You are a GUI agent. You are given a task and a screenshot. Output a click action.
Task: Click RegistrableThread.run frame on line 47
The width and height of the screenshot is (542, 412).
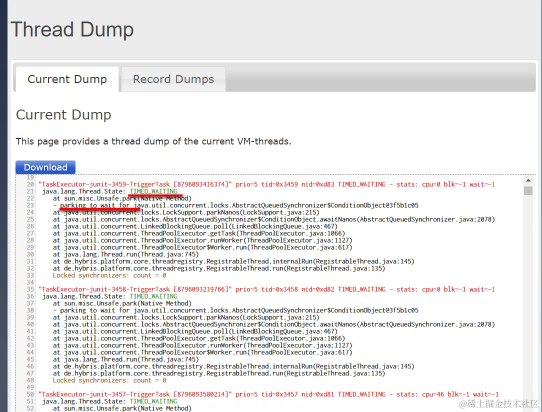click(219, 373)
